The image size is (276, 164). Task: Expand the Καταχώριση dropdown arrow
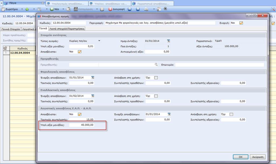(97, 9)
